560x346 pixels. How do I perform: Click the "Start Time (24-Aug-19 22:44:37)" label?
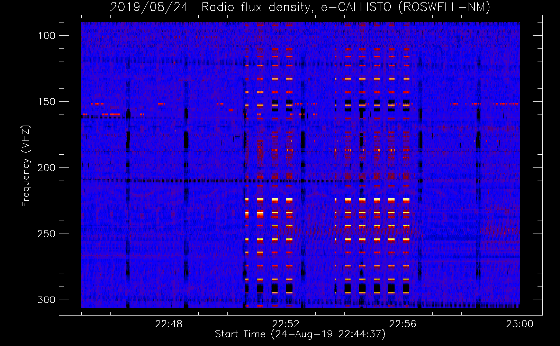(x=300, y=334)
